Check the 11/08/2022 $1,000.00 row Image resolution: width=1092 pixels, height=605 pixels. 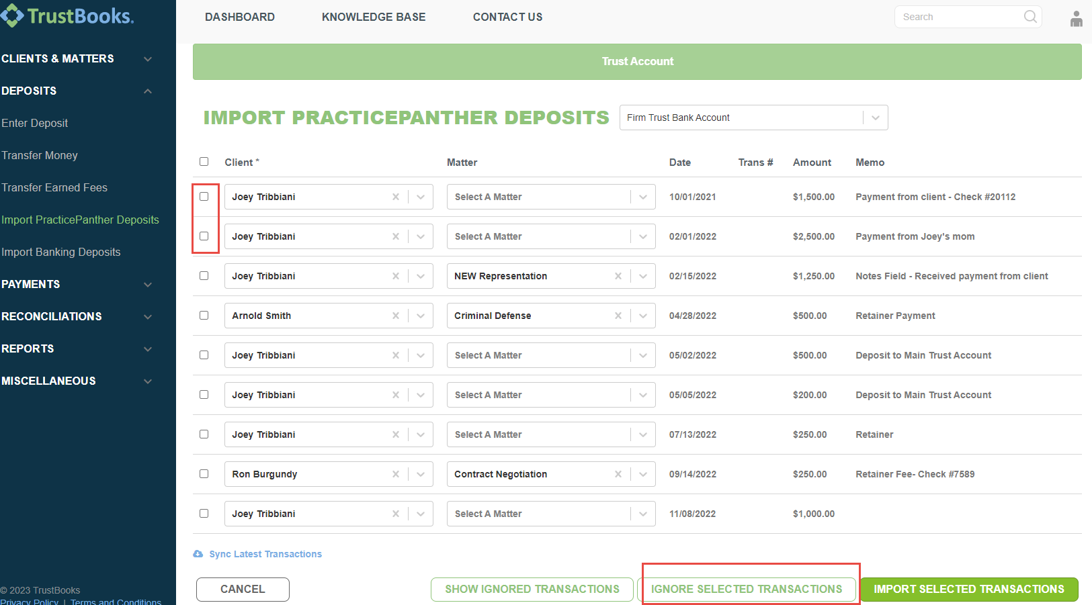(x=204, y=513)
